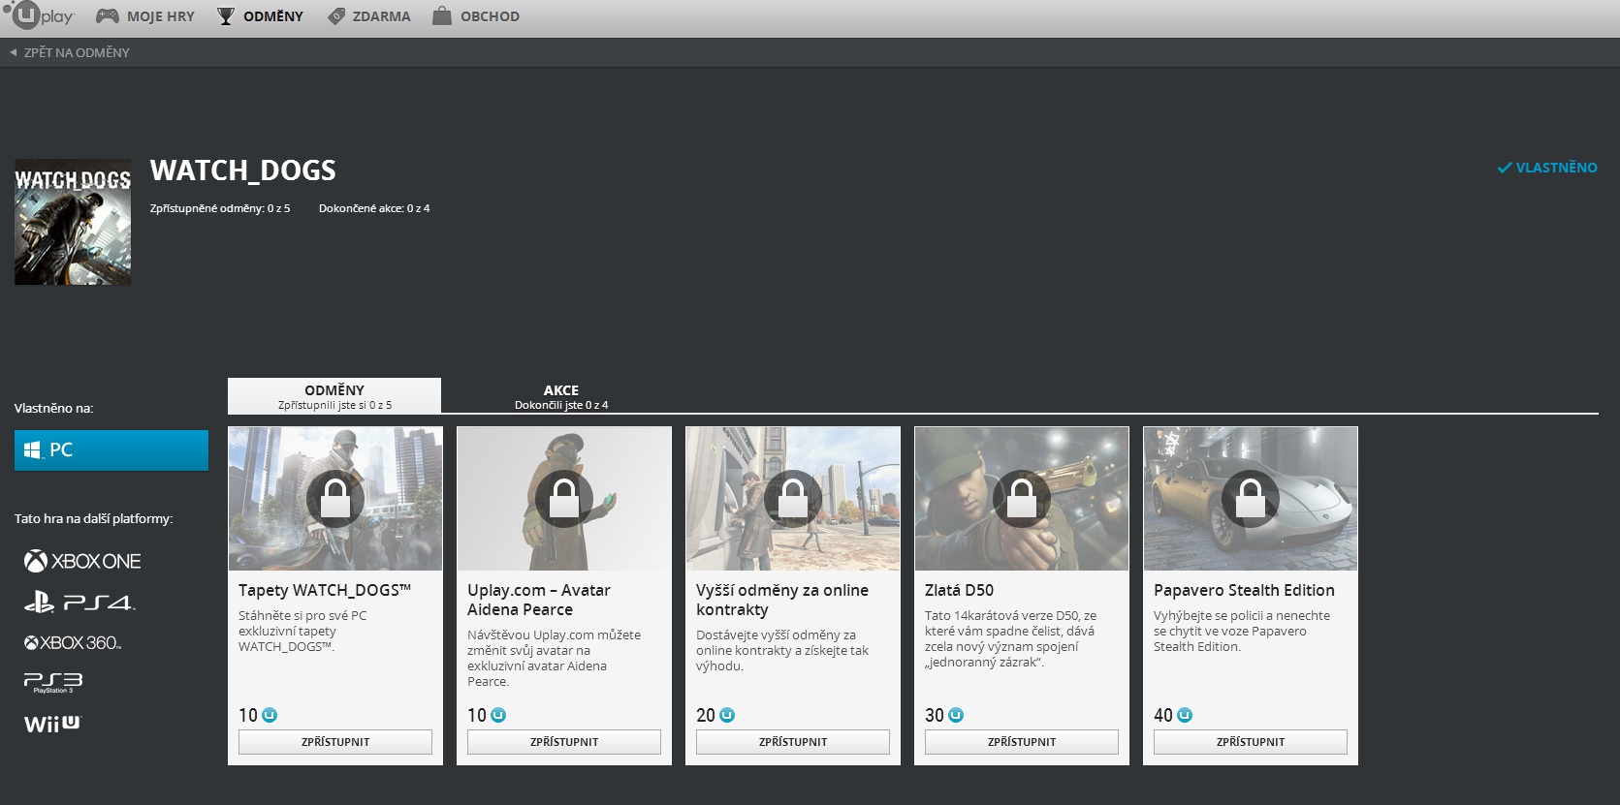
Task: Click the Xbox One platform logo
Action: [x=82, y=561]
